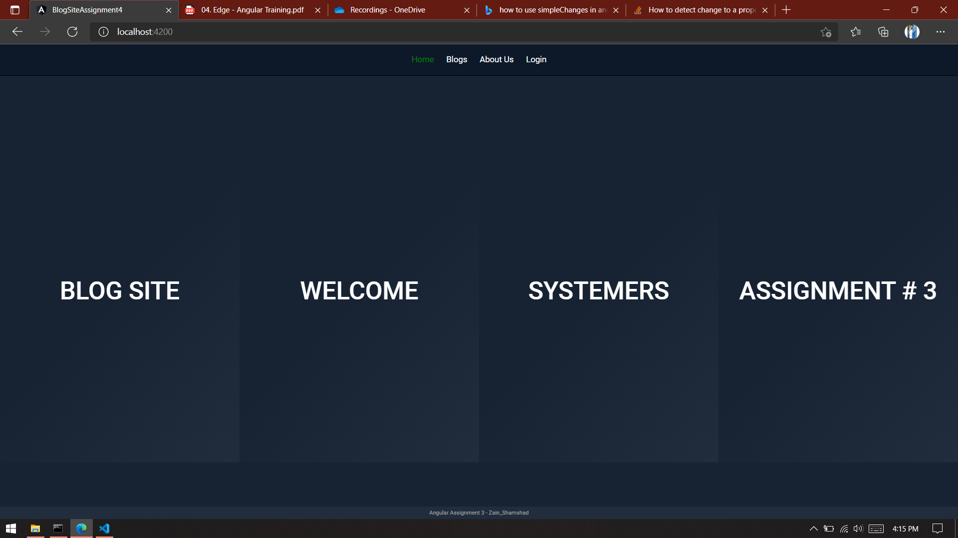958x538 pixels.
Task: Open the touch keyboard icon
Action: tap(877, 529)
